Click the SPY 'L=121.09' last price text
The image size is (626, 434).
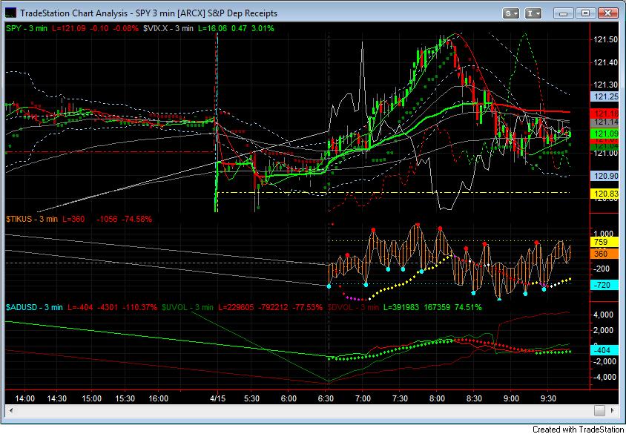coord(68,28)
